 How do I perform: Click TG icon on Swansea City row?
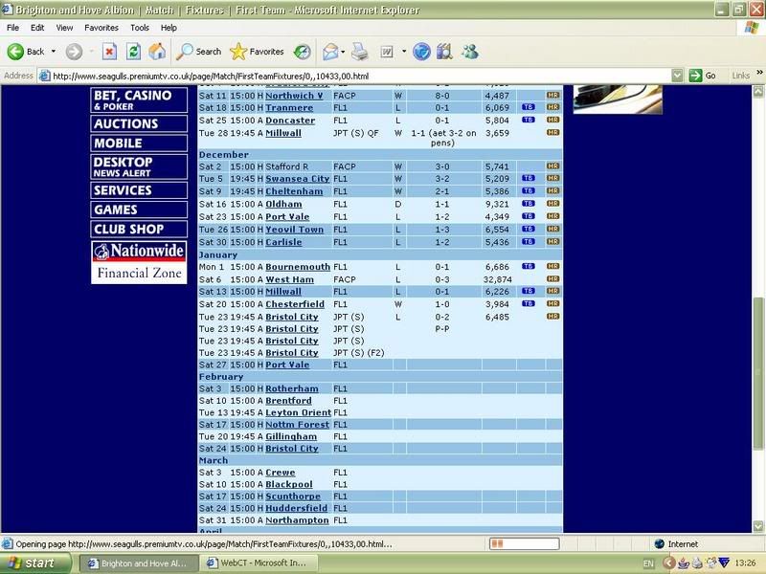pos(529,178)
